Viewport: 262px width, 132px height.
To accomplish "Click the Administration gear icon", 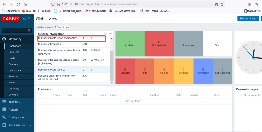I will 4,125.
